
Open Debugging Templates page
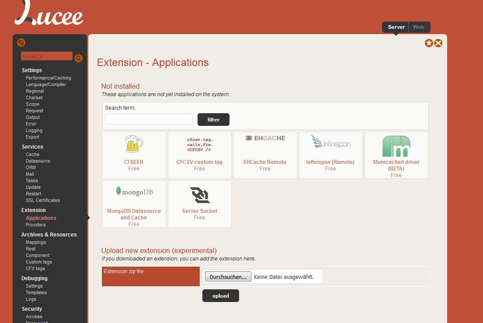click(36, 292)
